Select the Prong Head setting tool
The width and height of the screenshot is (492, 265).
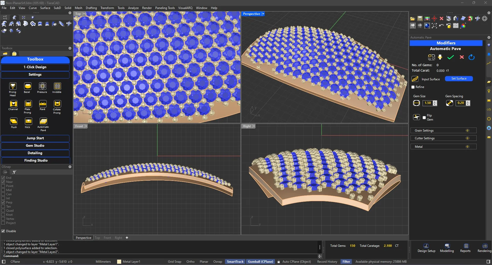[x=13, y=86]
